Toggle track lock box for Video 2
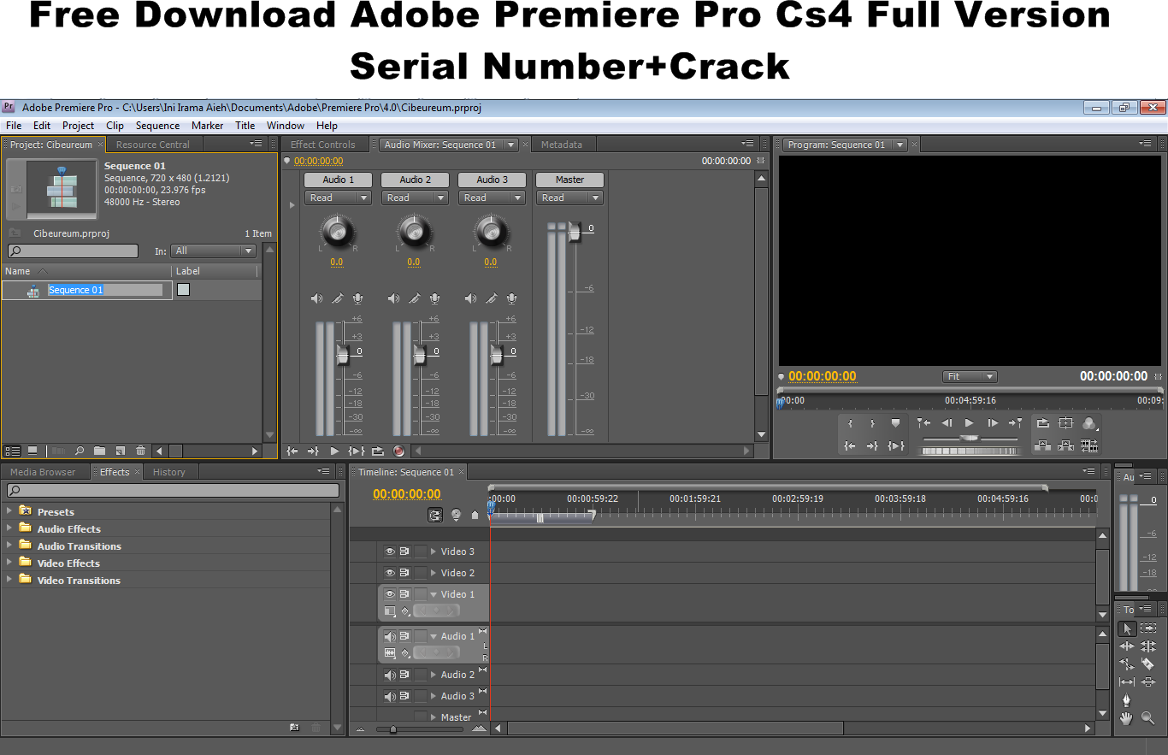 (420, 573)
